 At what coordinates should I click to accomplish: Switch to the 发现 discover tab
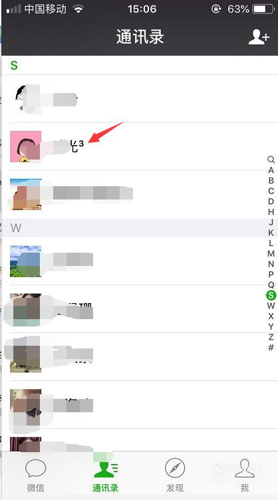(175, 475)
